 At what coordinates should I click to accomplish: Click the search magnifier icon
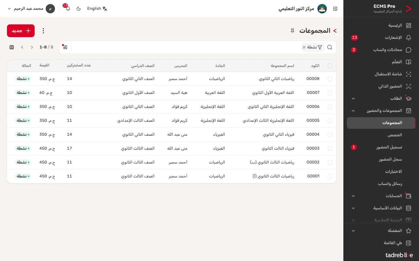click(330, 47)
